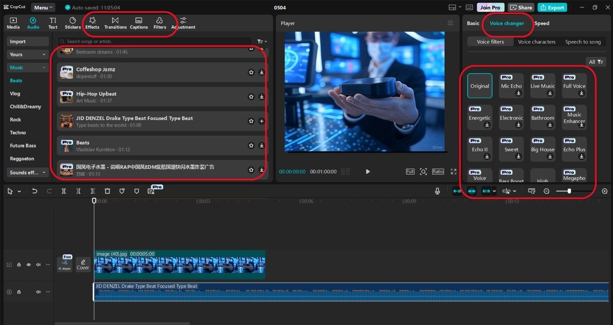Click the Export button
The image size is (613, 325).
552,7
